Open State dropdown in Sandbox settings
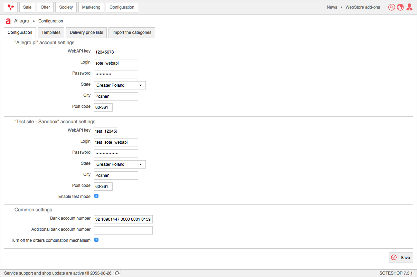The height and width of the screenshot is (277, 417). [120, 164]
